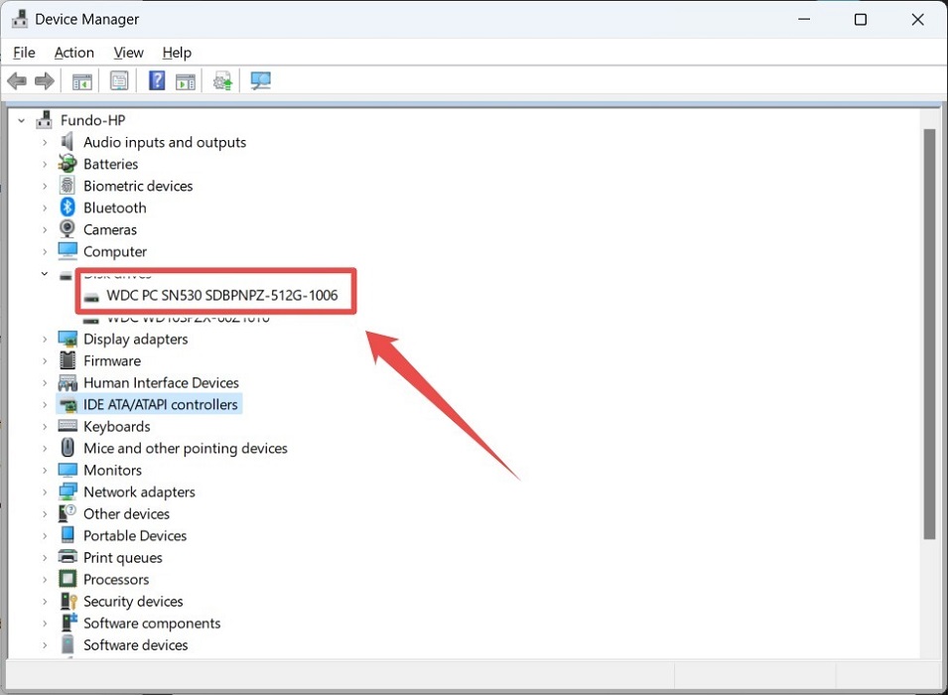Select the Processors category
The image size is (948, 695).
pyautogui.click(x=117, y=579)
